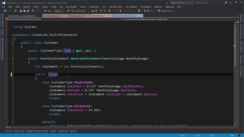This screenshot has height=137, width=244.
Task: Open the Package Manager Console tab
Action: tap(37, 131)
